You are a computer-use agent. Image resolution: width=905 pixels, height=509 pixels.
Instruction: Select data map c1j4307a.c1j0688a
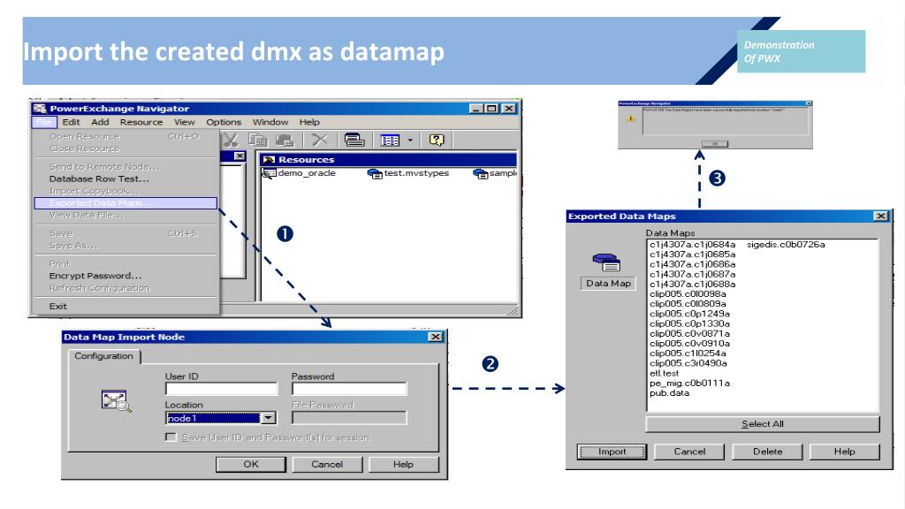coord(693,284)
